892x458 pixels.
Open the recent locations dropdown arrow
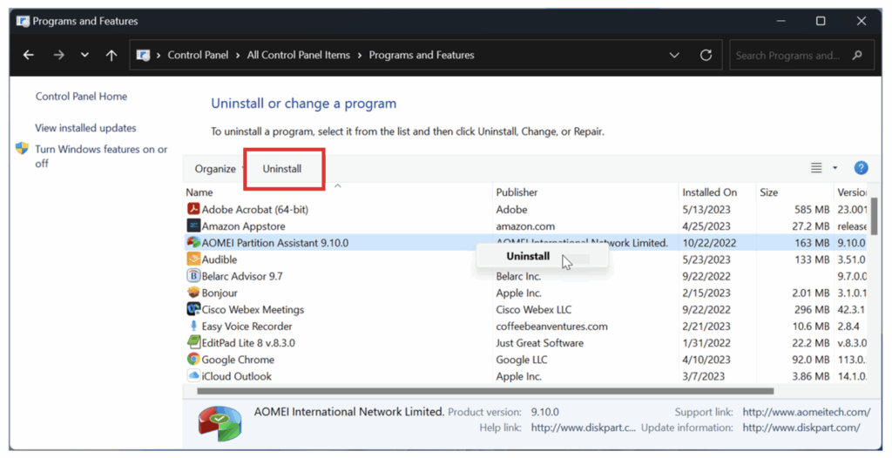tap(84, 55)
